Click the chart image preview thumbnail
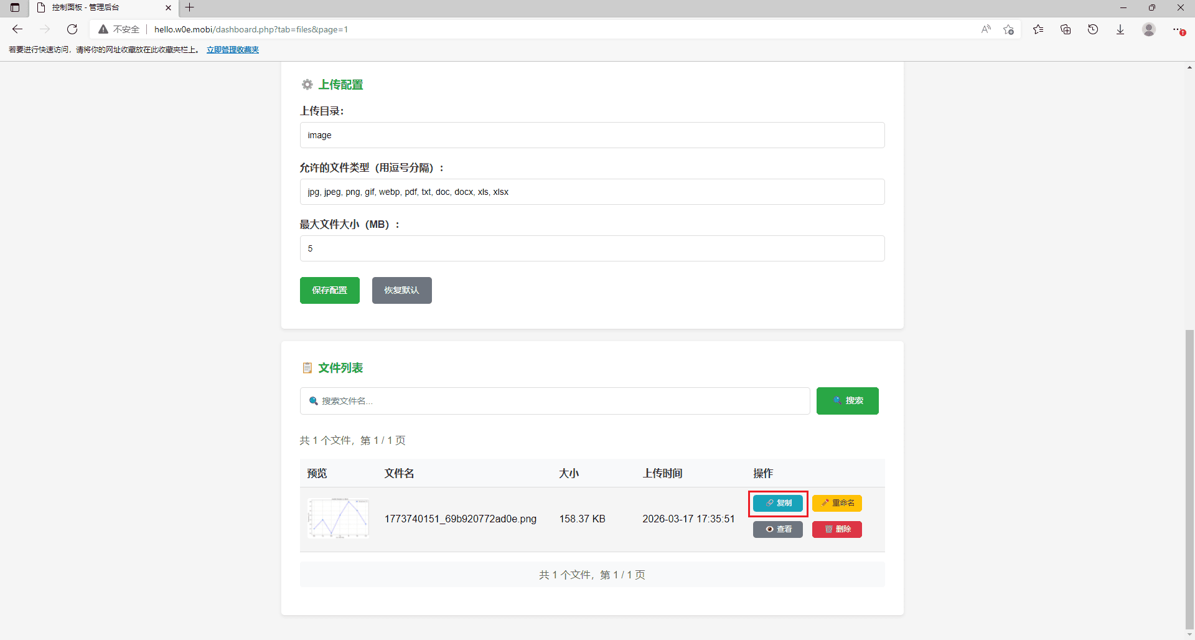The width and height of the screenshot is (1195, 640). coord(338,517)
